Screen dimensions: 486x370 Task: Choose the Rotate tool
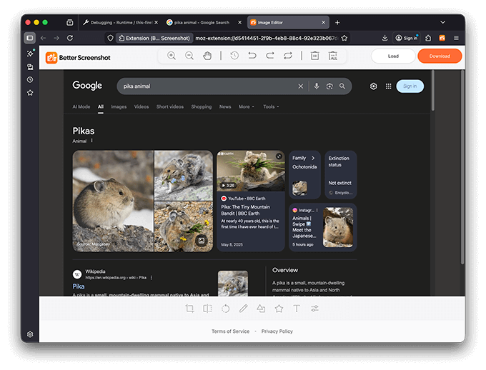225,309
